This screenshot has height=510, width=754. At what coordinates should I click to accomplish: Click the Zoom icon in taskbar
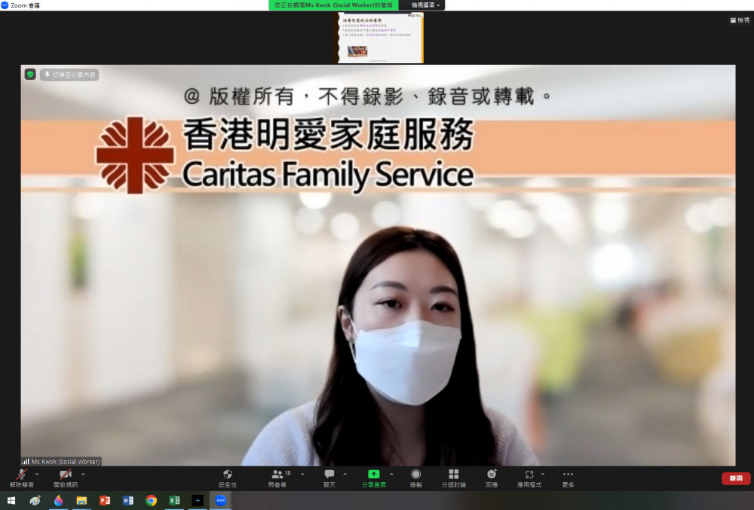(221, 500)
